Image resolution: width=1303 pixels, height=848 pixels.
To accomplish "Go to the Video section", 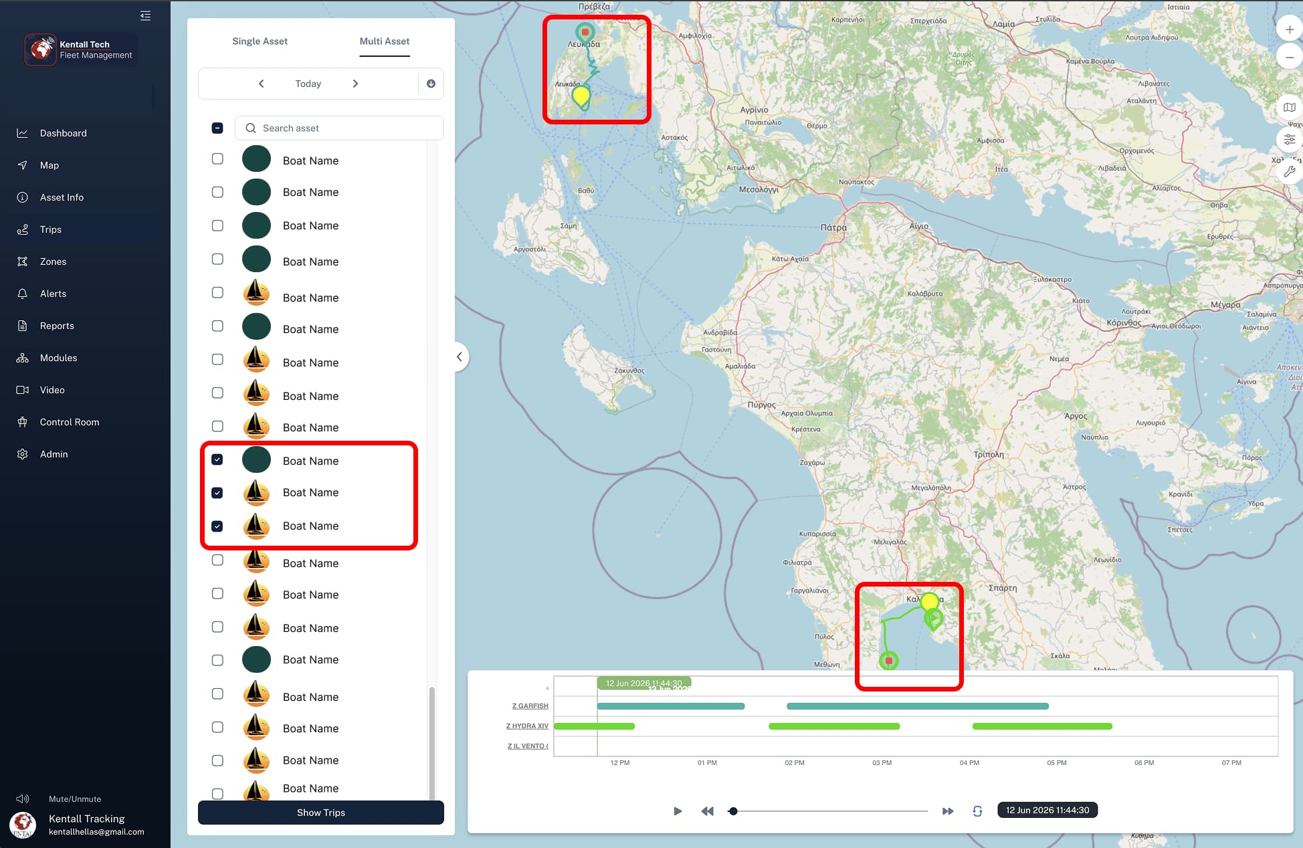I will [52, 390].
